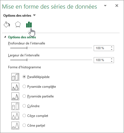Decrease Largeur de l'intervalle with down arrow
The height and width of the screenshot is (133, 124).
pyautogui.click(x=111, y=61)
